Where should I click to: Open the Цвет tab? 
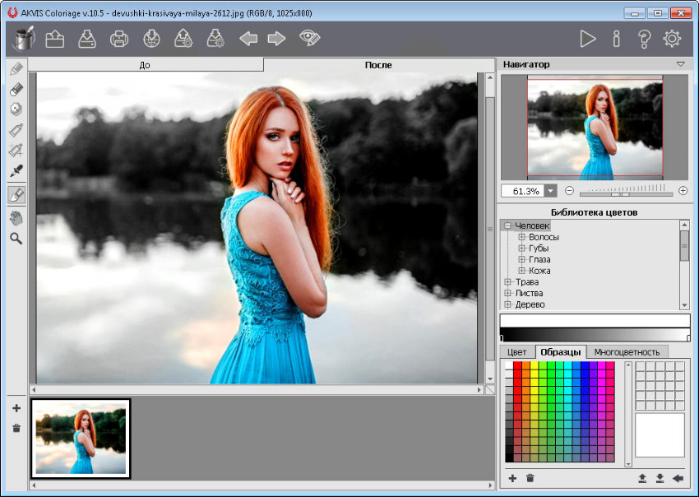coord(516,352)
